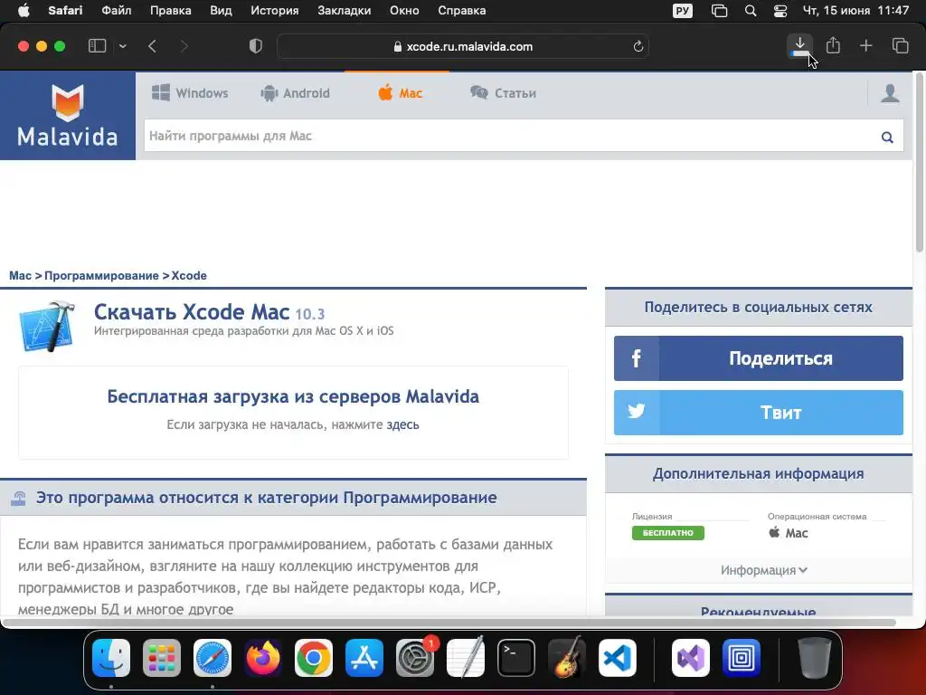Go back to previous page
The width and height of the screenshot is (926, 695).
click(152, 46)
